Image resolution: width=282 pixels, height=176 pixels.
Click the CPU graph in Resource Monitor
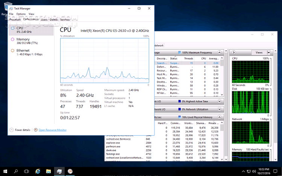[250, 72]
